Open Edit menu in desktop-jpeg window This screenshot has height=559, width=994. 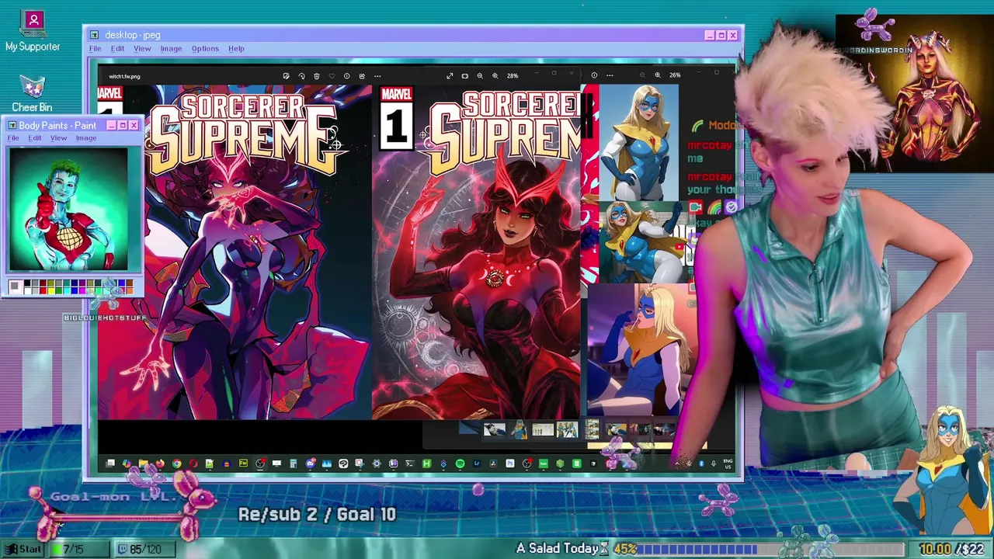pos(117,48)
